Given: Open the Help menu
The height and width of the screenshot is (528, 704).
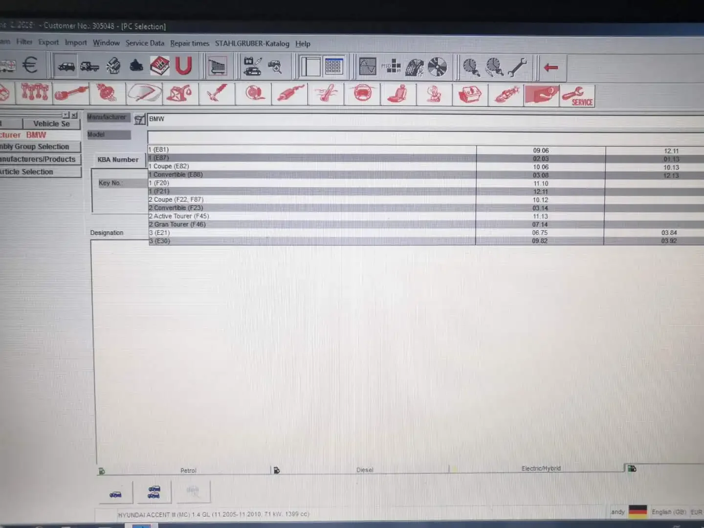Looking at the screenshot, I should [303, 44].
